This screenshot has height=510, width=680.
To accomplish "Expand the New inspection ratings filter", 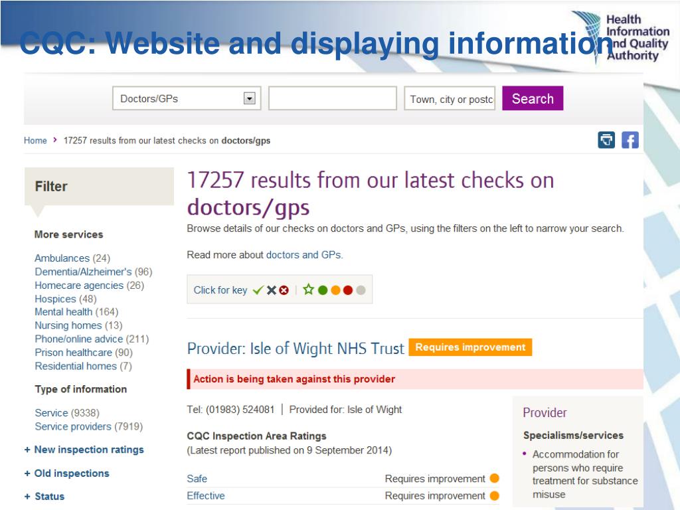I will (84, 450).
